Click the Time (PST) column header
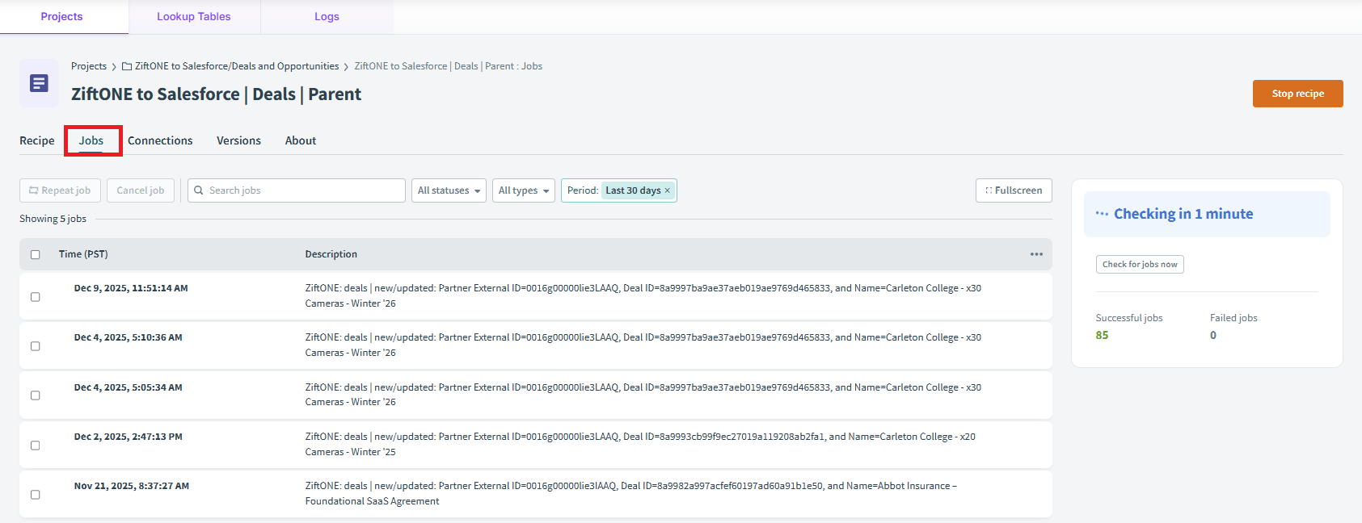 (83, 254)
